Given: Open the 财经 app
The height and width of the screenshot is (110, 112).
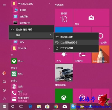Looking at the screenshot, I should 32,74.
